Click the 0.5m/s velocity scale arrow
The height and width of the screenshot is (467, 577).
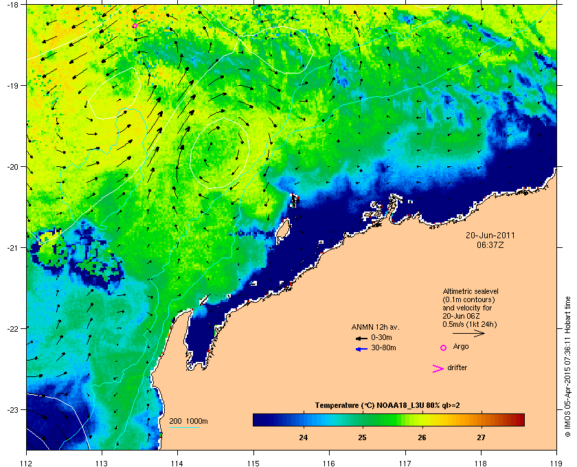(468, 334)
